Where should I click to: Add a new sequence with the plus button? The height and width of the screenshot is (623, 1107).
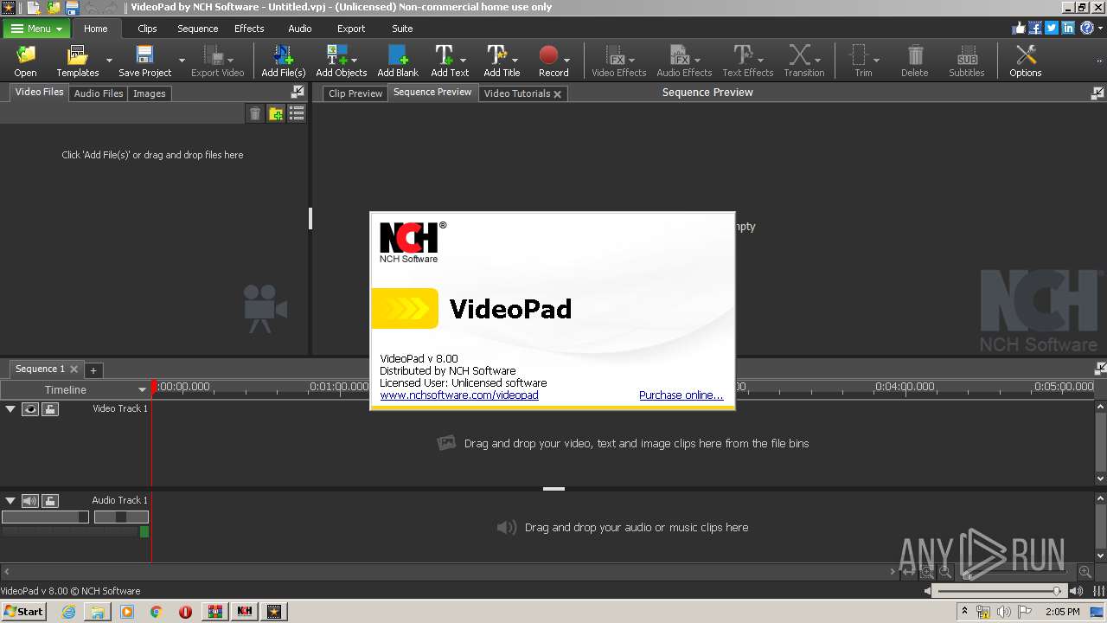[93, 370]
